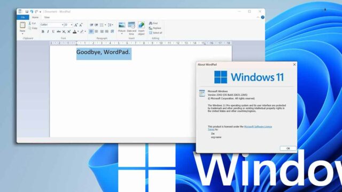Expand the Paste options arrow
Image resolution: width=342 pixels, height=192 pixels.
tap(22, 34)
